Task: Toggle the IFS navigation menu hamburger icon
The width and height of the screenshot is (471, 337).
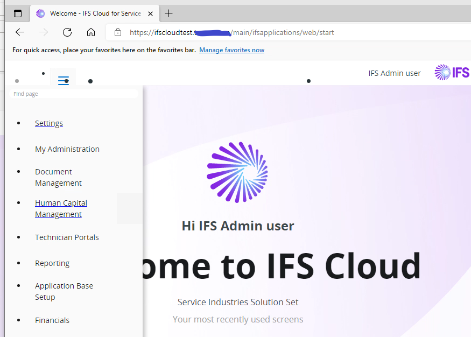Action: pyautogui.click(x=64, y=81)
